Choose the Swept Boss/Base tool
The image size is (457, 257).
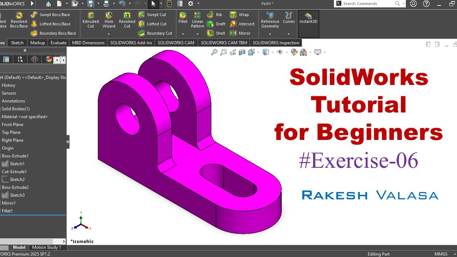pos(50,15)
